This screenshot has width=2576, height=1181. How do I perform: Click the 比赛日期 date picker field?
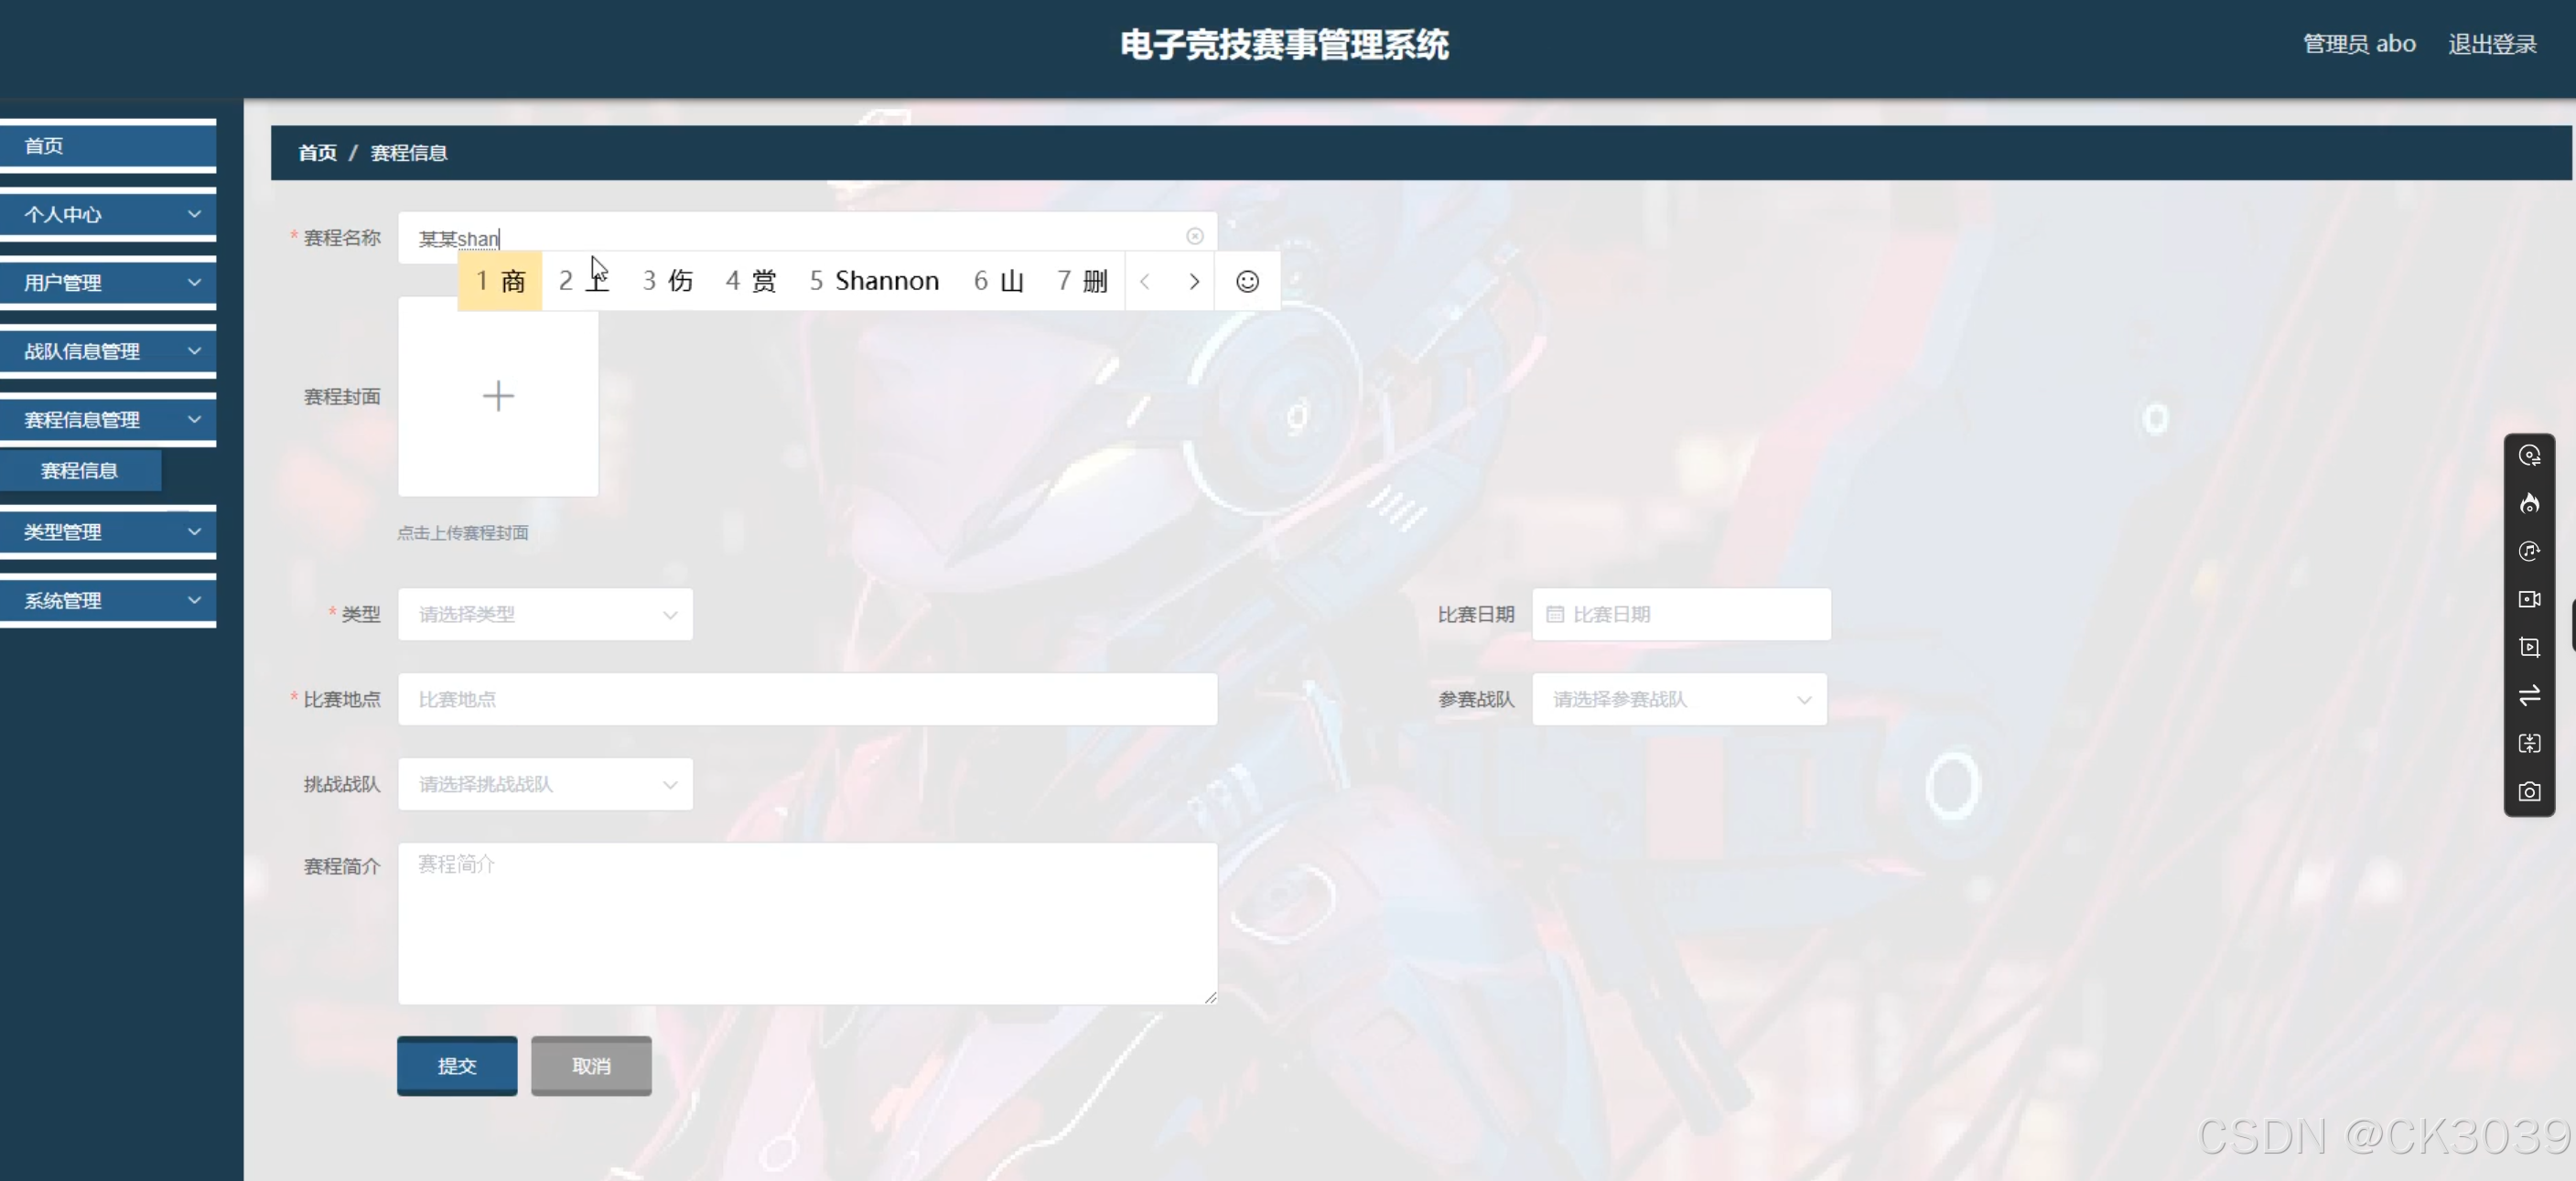tap(1680, 614)
